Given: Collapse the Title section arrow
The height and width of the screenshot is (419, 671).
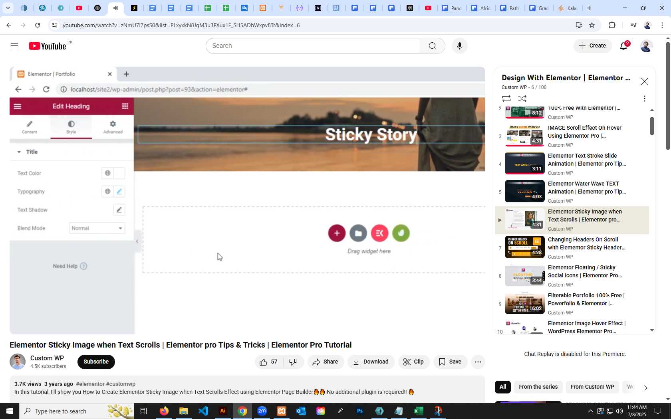Looking at the screenshot, I should [19, 152].
